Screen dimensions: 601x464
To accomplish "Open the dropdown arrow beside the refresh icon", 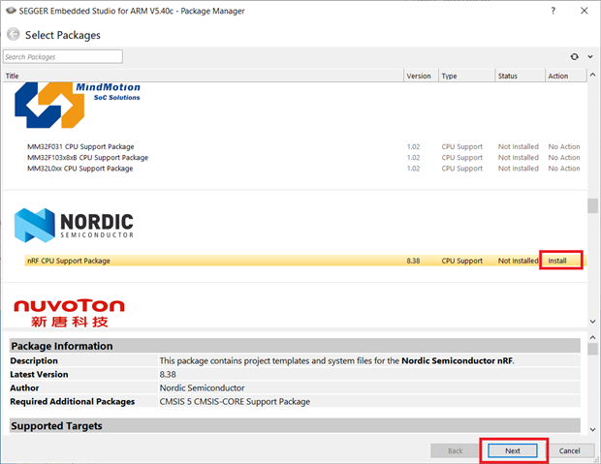I will pos(590,57).
